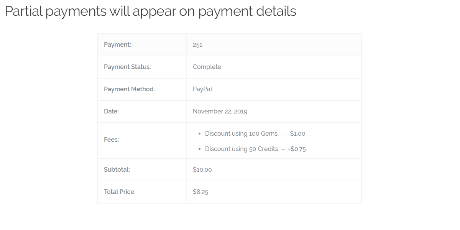
Task: Select the 'Payment Status:' label
Action: [x=127, y=67]
